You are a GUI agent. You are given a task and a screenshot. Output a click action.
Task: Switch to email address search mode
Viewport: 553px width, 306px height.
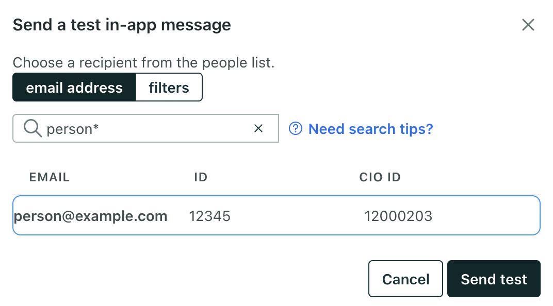coord(74,88)
